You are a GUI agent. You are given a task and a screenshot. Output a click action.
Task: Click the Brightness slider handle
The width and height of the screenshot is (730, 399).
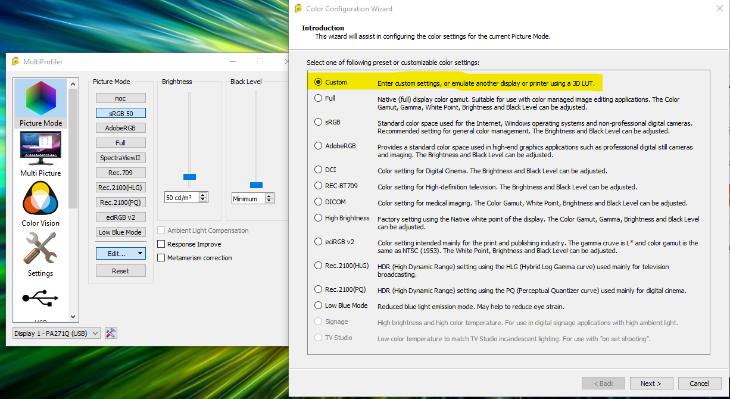[x=189, y=177]
